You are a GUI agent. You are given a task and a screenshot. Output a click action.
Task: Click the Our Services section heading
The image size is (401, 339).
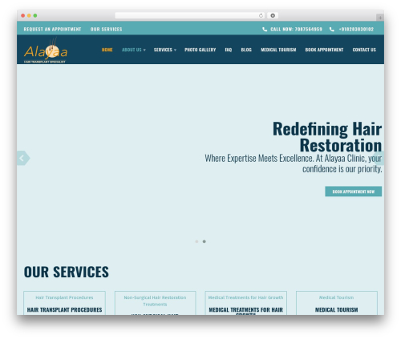click(x=67, y=272)
